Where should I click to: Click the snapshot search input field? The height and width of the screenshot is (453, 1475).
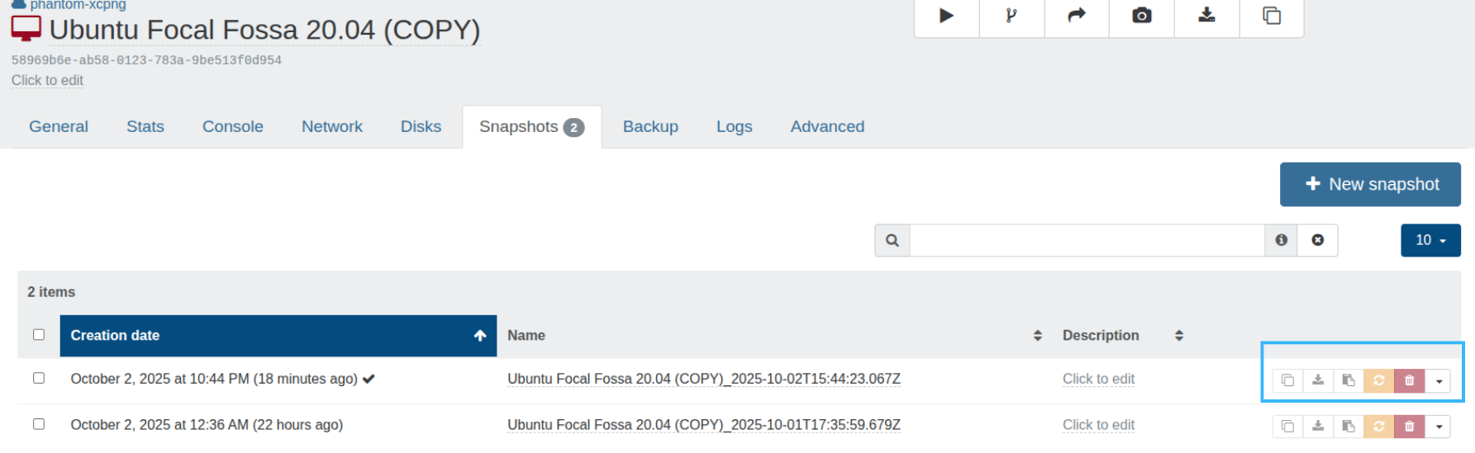tap(1087, 240)
